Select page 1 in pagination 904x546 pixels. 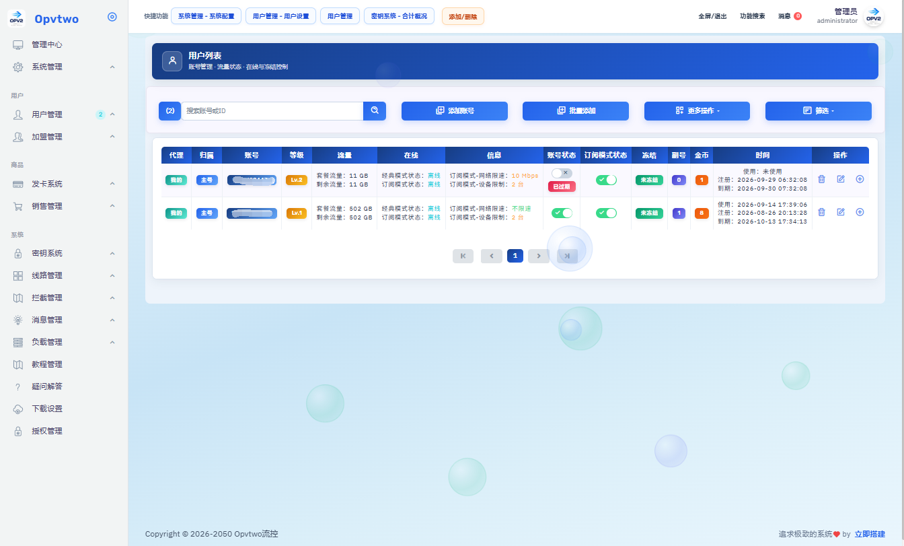click(x=515, y=256)
